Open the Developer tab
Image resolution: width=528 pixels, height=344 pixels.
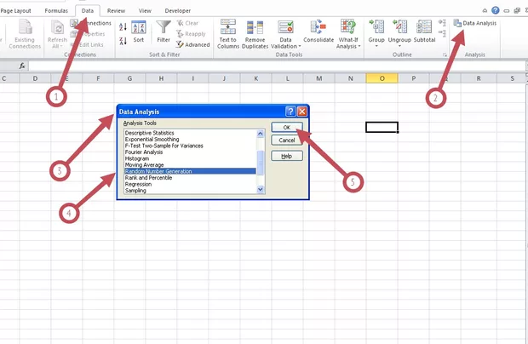tap(178, 11)
